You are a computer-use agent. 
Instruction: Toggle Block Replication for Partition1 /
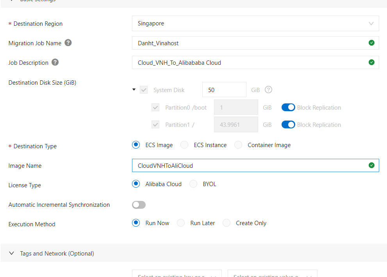tap(288, 125)
